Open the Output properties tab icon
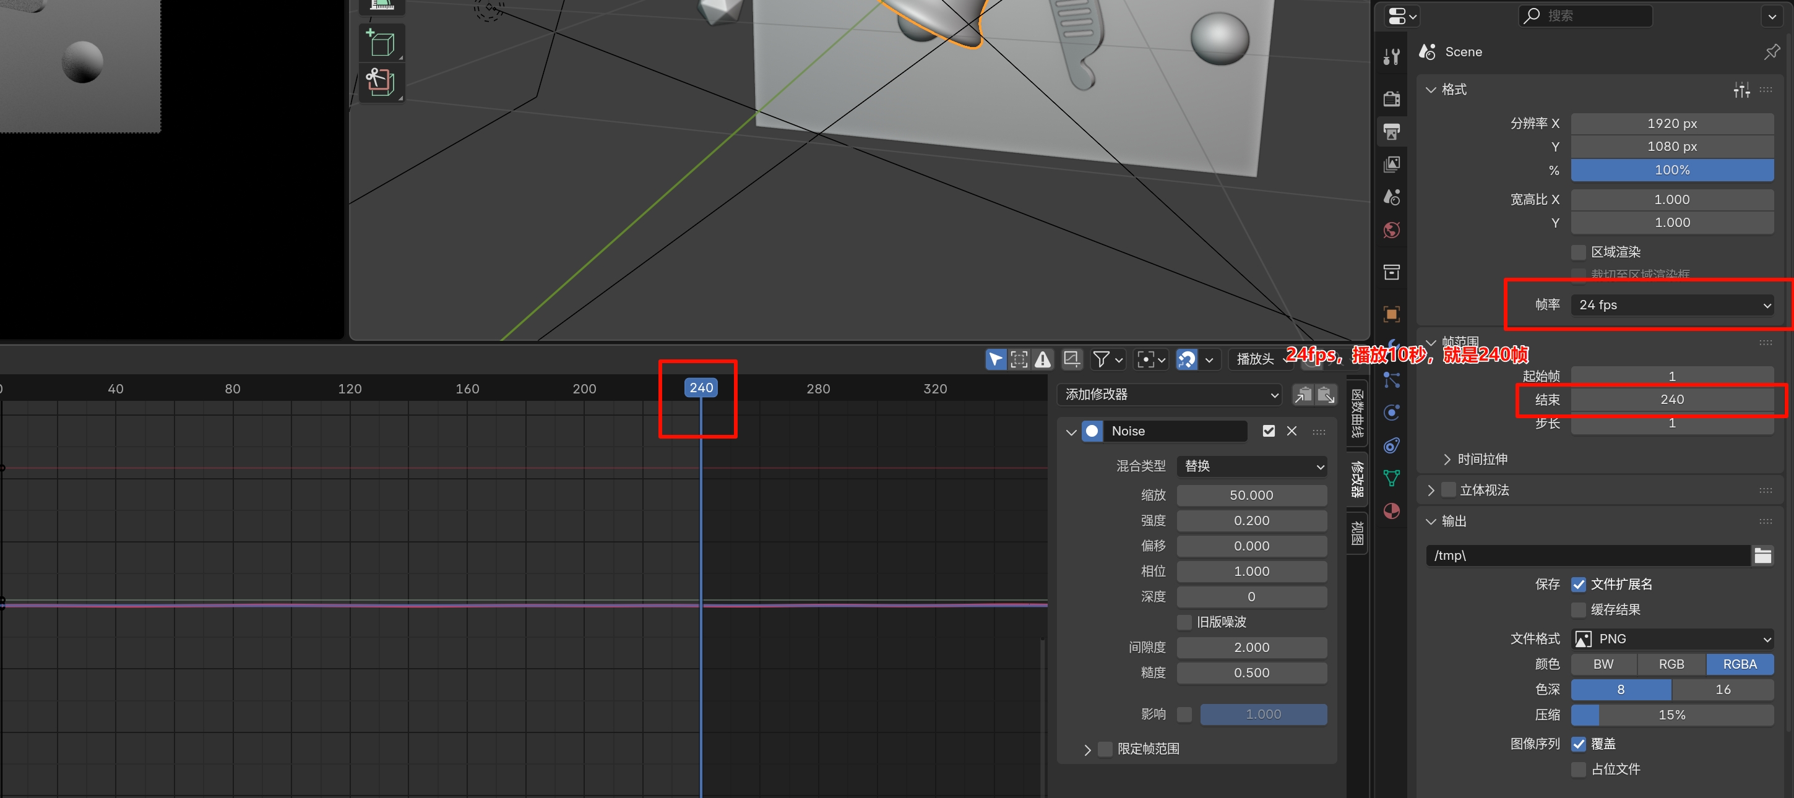The height and width of the screenshot is (798, 1794). click(1391, 132)
